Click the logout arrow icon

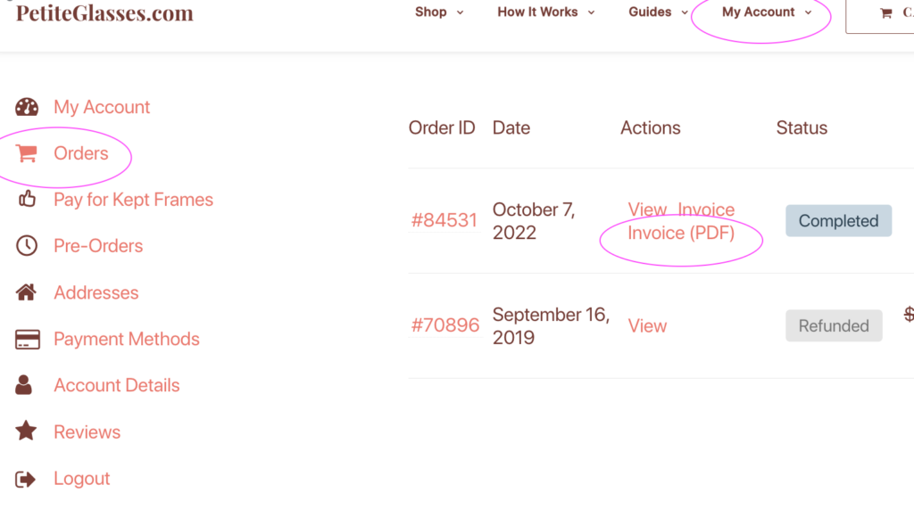pyautogui.click(x=26, y=479)
